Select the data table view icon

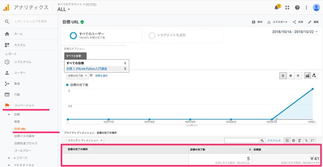[287, 140]
